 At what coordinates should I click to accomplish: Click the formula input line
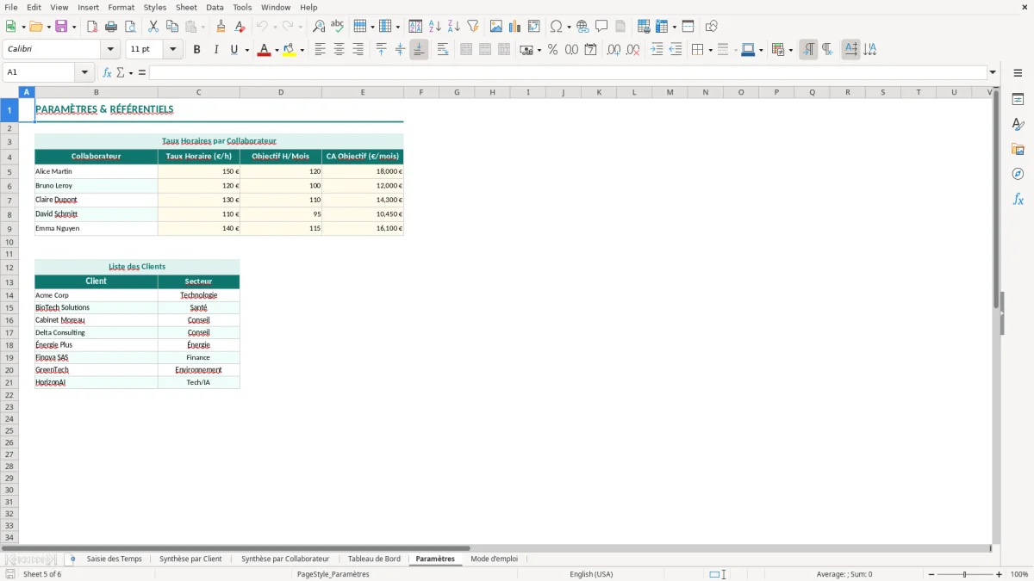coord(568,72)
